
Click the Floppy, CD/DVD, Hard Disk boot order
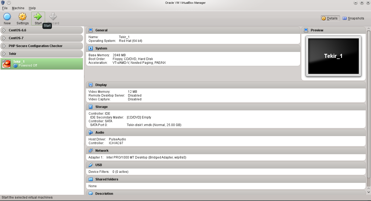(x=133, y=59)
